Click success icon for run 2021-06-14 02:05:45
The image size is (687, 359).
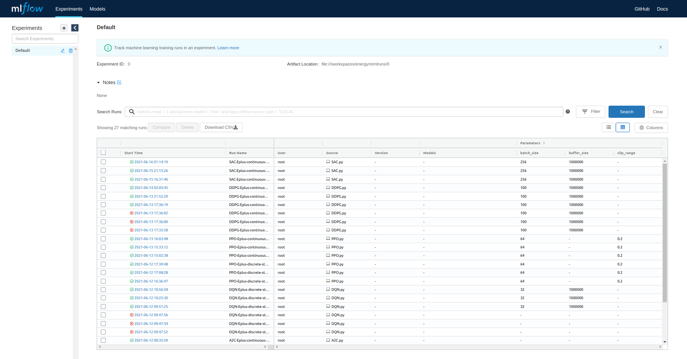pos(132,188)
